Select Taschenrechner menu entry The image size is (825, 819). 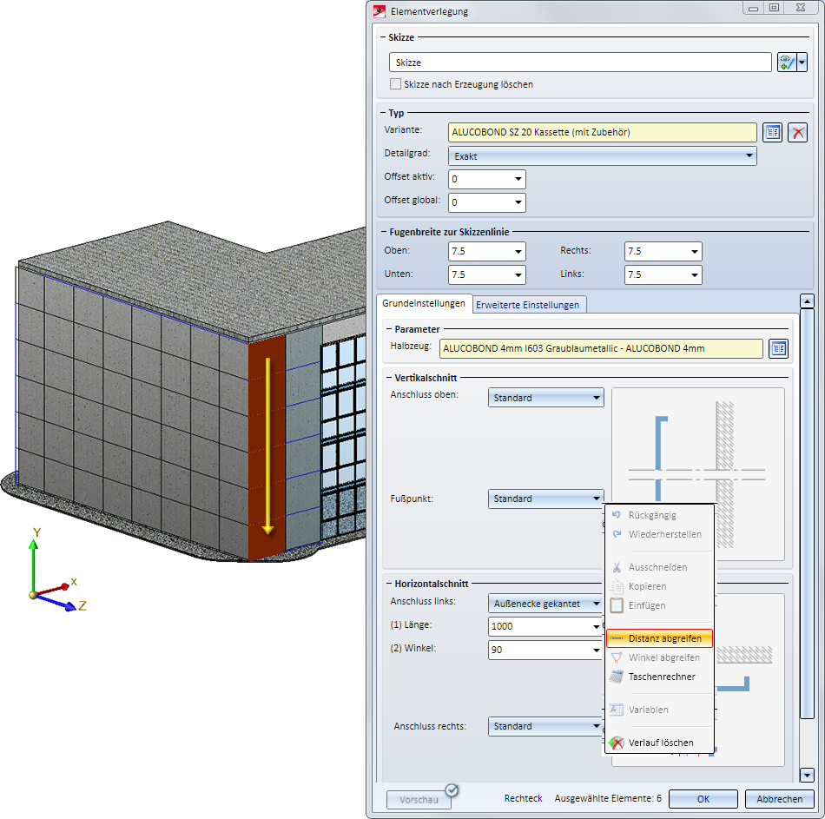[659, 677]
